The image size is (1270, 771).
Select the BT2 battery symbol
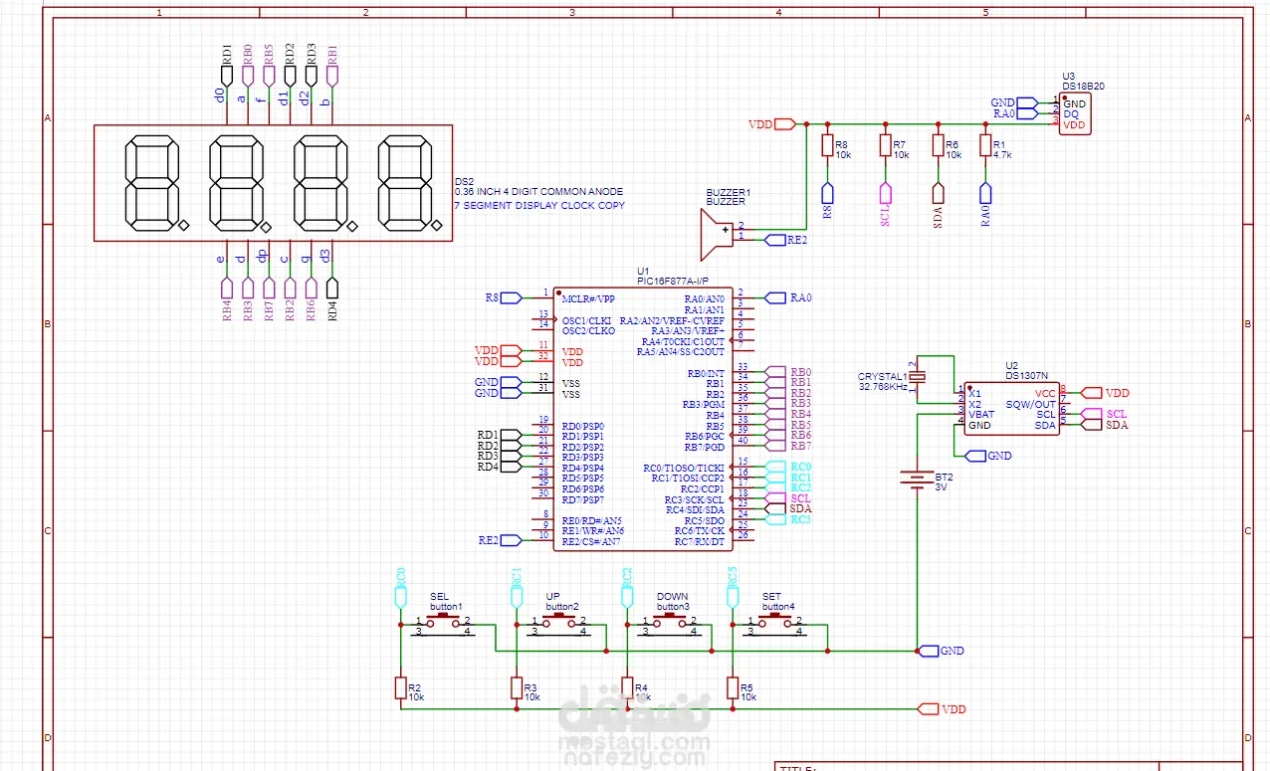point(916,482)
